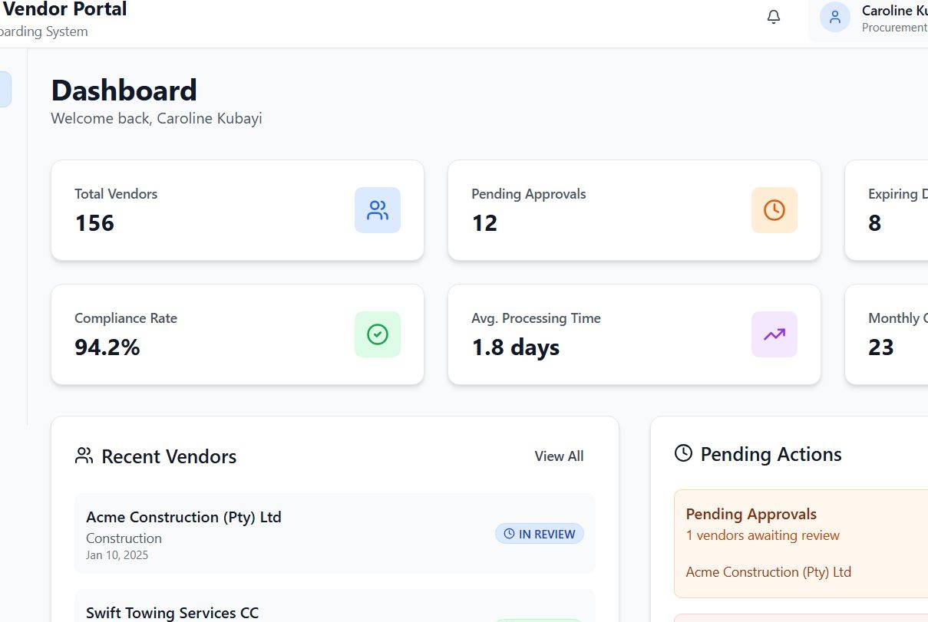928x622 pixels.
Task: Click the 1.8 days processing time value
Action: (515, 347)
